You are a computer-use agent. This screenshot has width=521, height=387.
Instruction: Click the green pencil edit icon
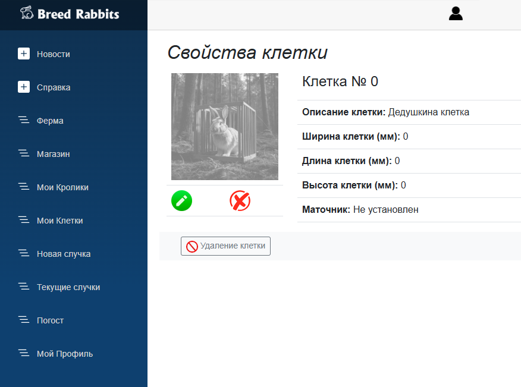pos(181,201)
